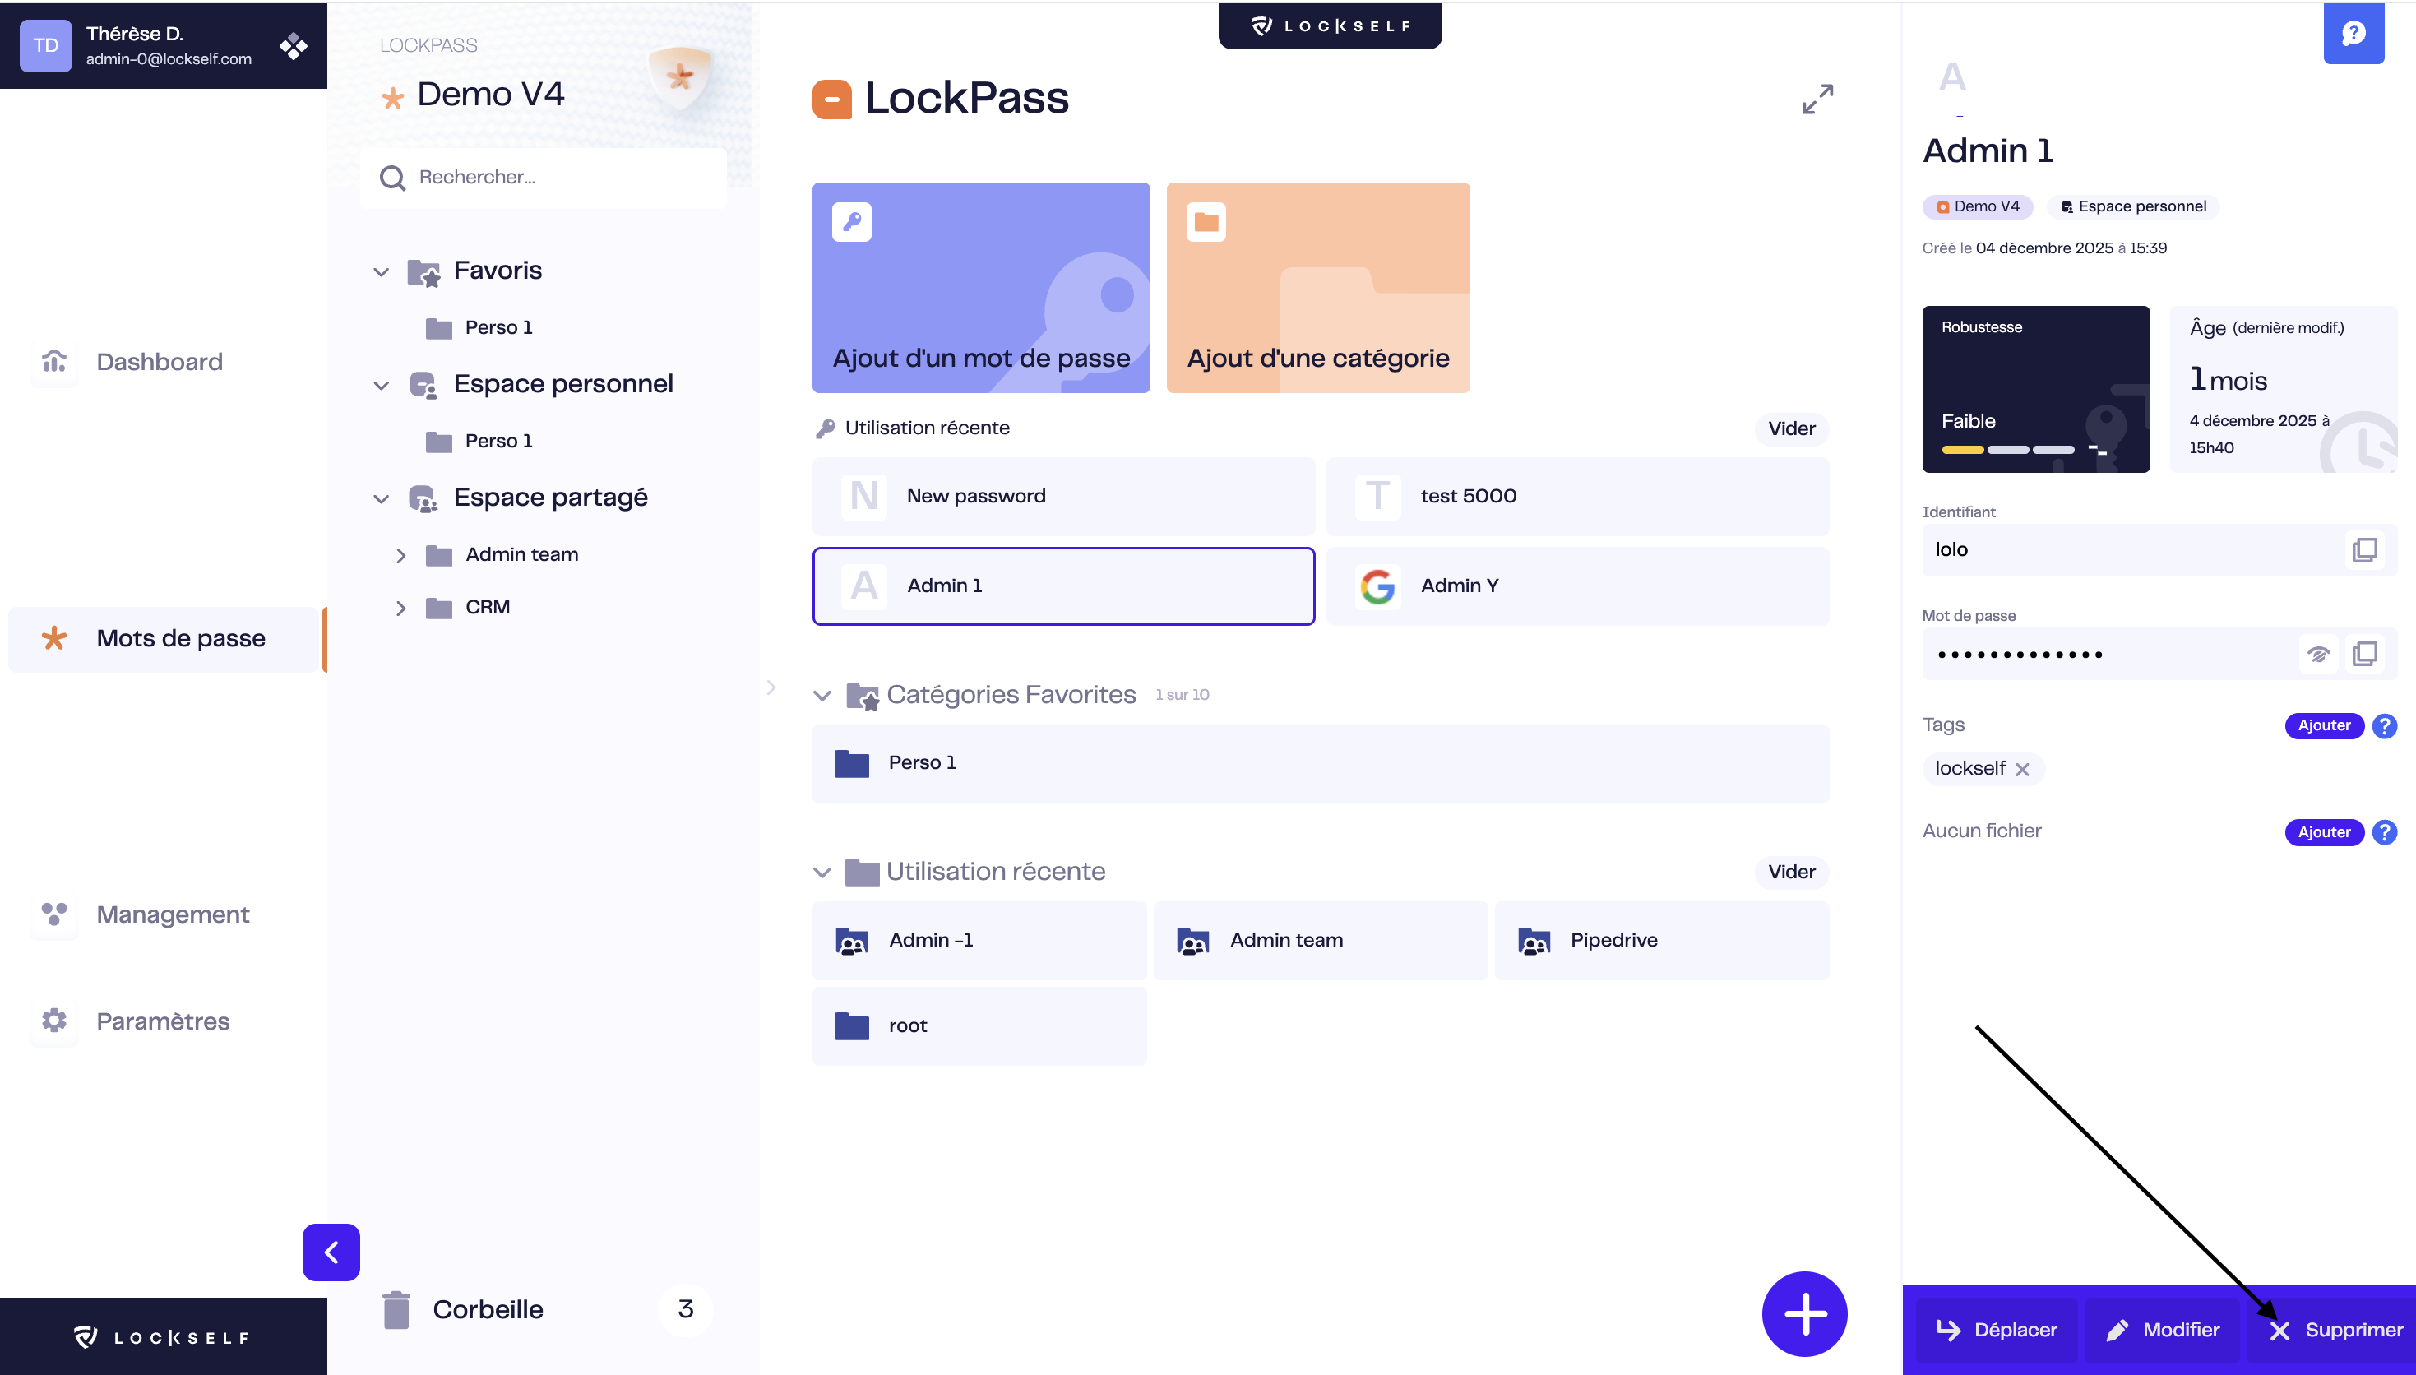Click the orange LockPass title icon
Screen dimensions: 2416x1375
pyautogui.click(x=831, y=100)
